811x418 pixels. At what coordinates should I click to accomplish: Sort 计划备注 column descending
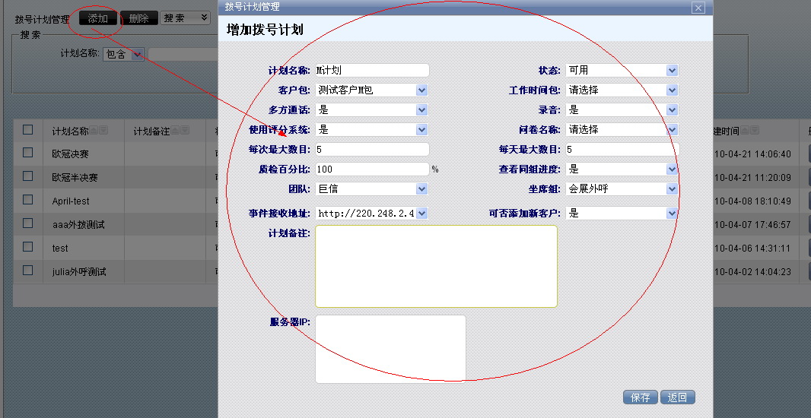pyautogui.click(x=183, y=131)
